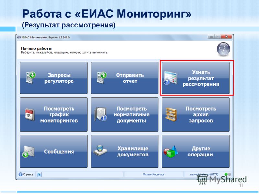Click the envelope icon on Сообщения
The height and width of the screenshot is (194, 259).
[x=28, y=152]
